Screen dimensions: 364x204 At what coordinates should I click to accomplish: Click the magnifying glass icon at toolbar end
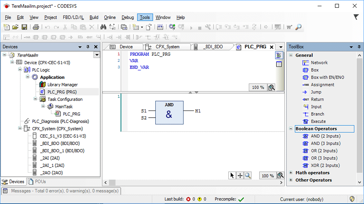click(x=298, y=27)
